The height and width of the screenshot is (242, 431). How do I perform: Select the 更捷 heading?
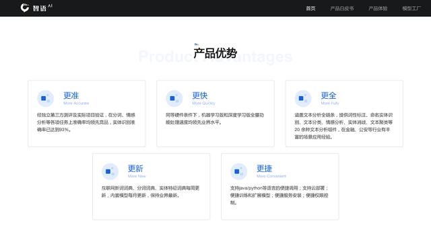(x=264, y=169)
